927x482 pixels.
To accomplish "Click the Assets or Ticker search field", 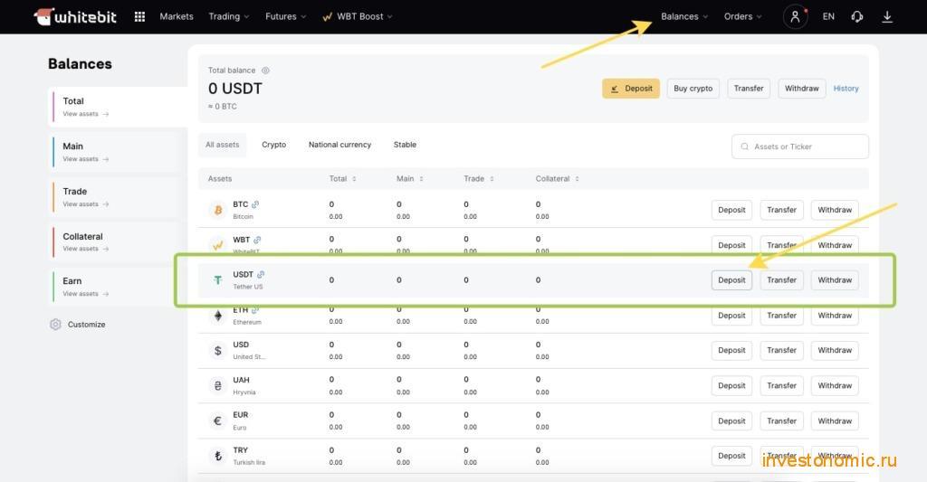I will pyautogui.click(x=800, y=146).
